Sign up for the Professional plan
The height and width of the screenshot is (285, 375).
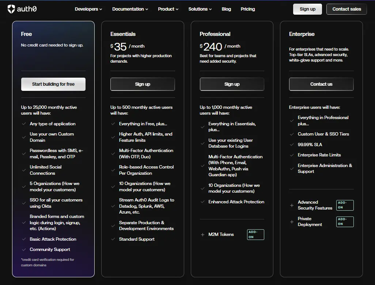click(x=232, y=84)
